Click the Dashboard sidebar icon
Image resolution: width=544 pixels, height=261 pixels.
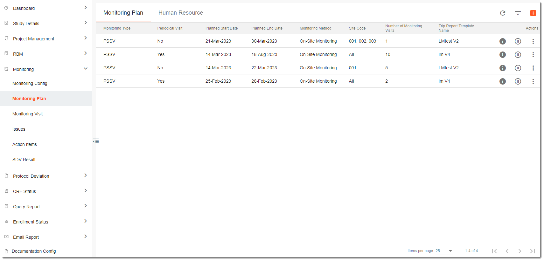pyautogui.click(x=6, y=8)
